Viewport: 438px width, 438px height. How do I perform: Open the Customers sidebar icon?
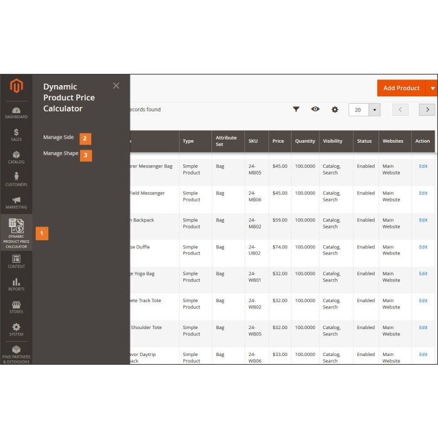tap(16, 179)
